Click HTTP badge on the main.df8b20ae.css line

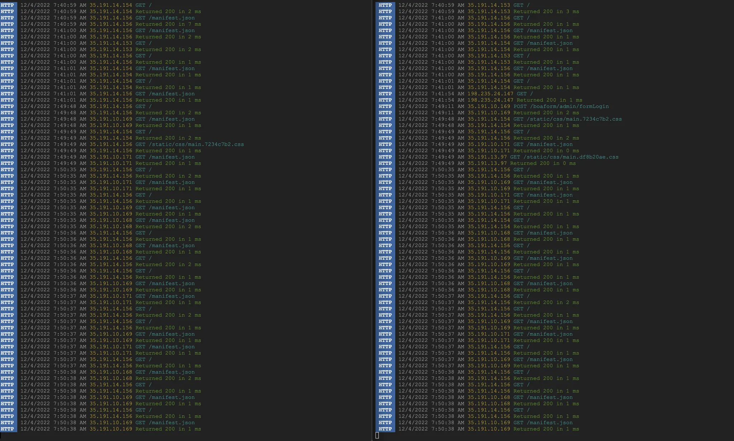point(385,157)
